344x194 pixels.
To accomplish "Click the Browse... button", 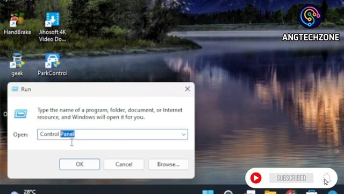I will coord(168,164).
